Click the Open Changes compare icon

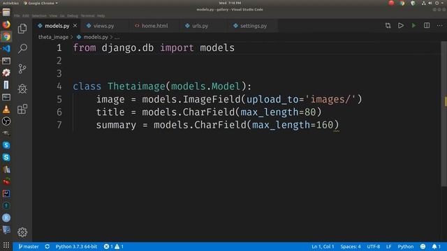click(388, 26)
